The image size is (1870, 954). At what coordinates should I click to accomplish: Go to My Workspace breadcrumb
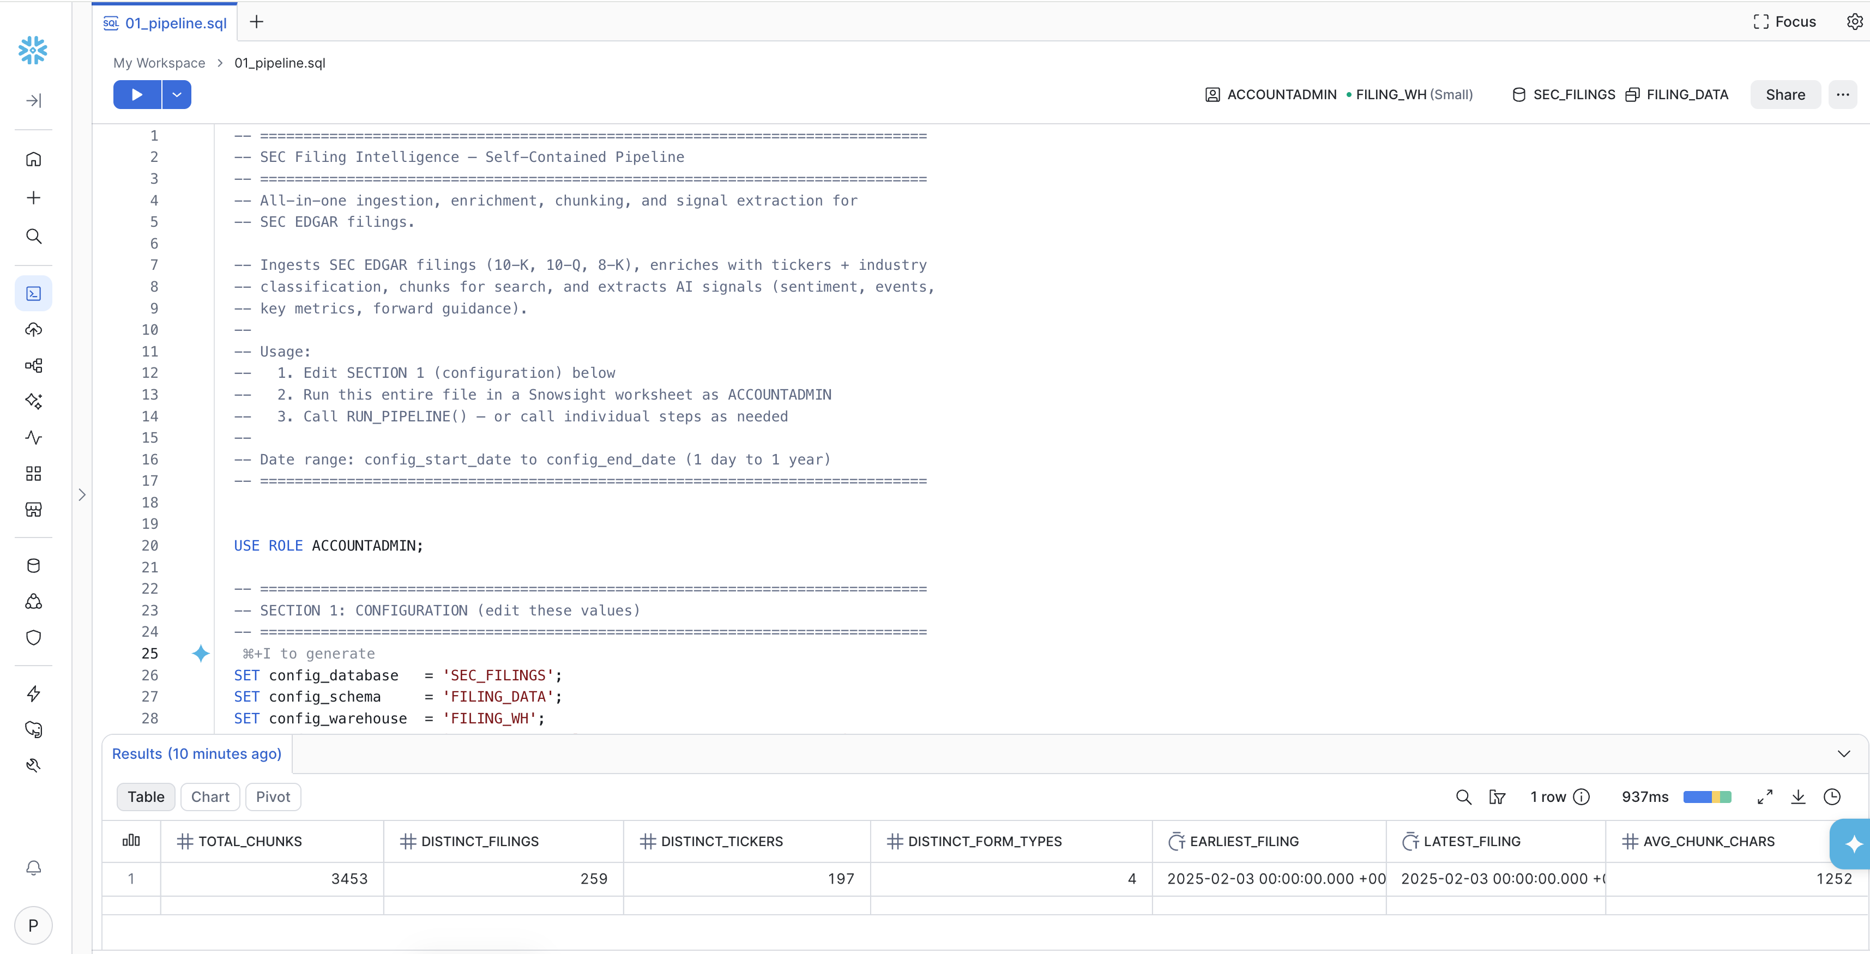tap(159, 63)
